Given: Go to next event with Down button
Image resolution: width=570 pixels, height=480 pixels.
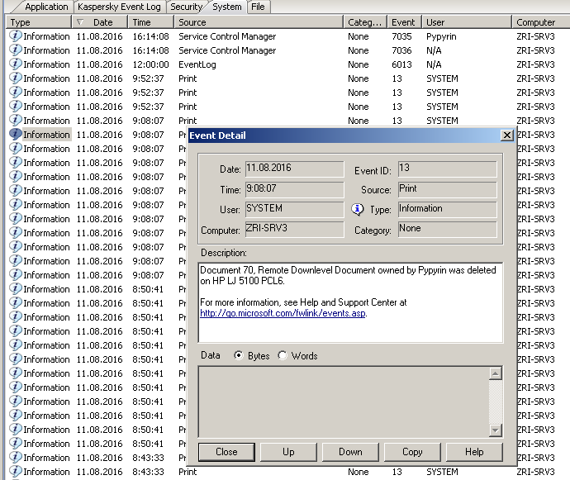Looking at the screenshot, I should pyautogui.click(x=350, y=452).
